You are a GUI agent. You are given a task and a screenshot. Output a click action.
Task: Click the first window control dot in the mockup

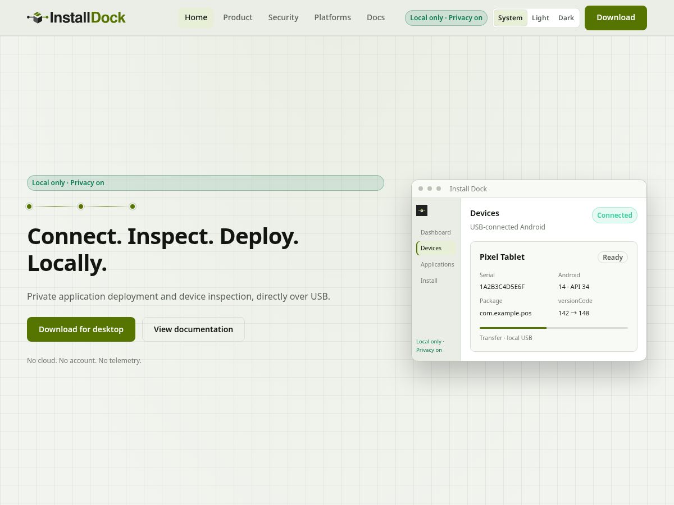click(x=421, y=189)
